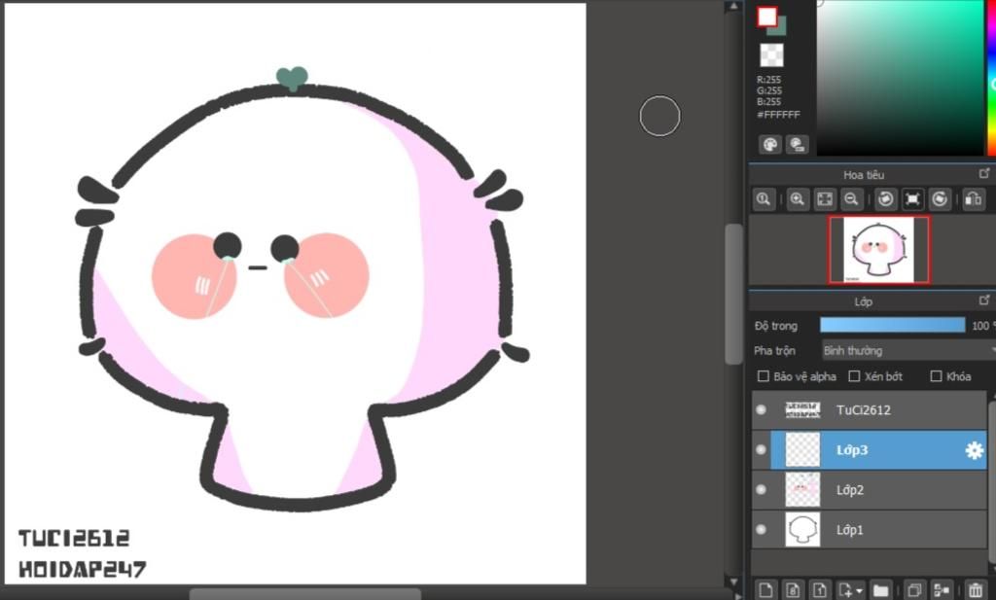The width and height of the screenshot is (996, 600).
Task: Click the canvas vertical scrollbar thumb
Action: point(733,294)
